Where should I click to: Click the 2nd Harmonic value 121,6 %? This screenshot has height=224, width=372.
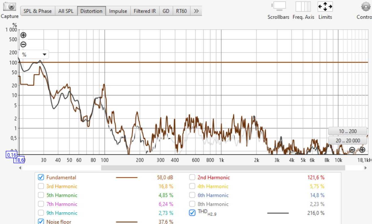tap(316, 177)
